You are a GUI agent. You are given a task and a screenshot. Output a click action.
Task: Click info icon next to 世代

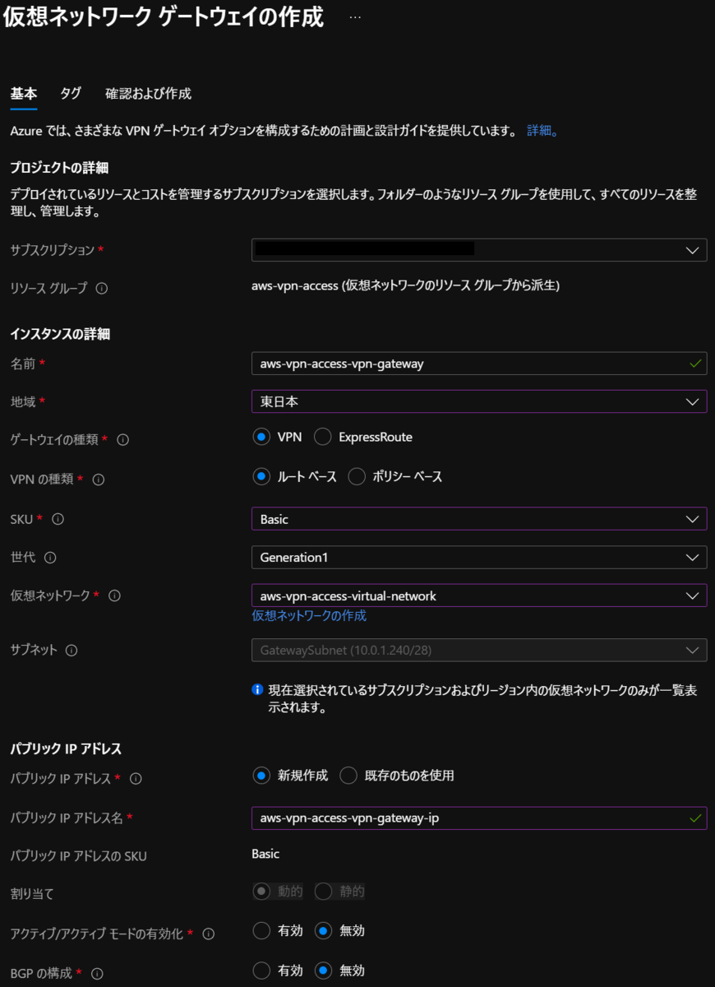coord(50,558)
